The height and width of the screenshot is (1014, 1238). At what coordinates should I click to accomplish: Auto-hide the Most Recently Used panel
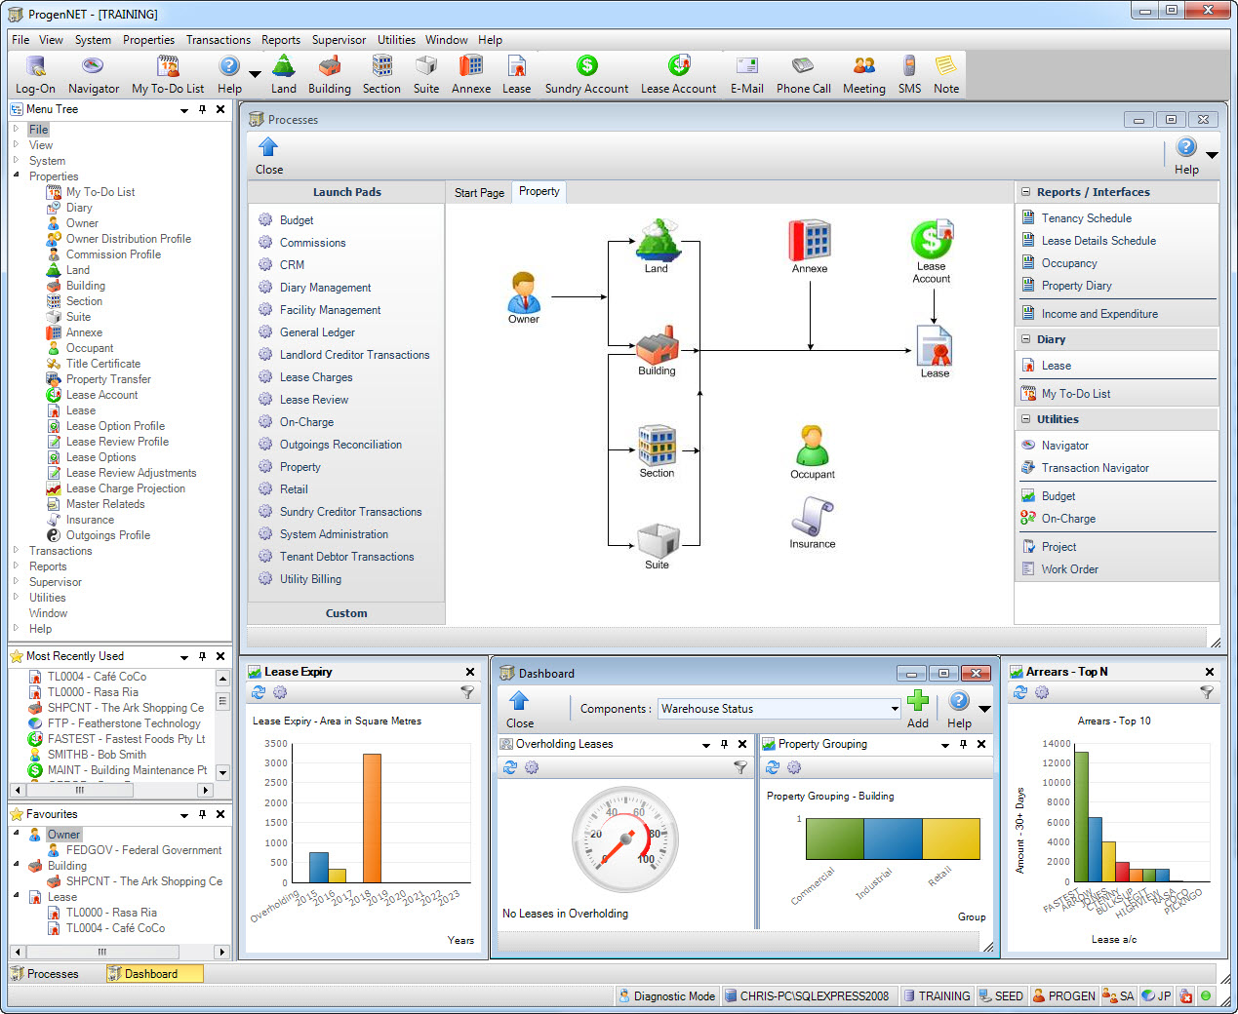tap(204, 656)
